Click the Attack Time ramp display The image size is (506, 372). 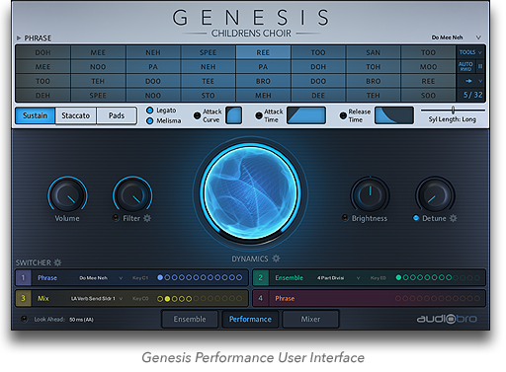click(x=306, y=115)
